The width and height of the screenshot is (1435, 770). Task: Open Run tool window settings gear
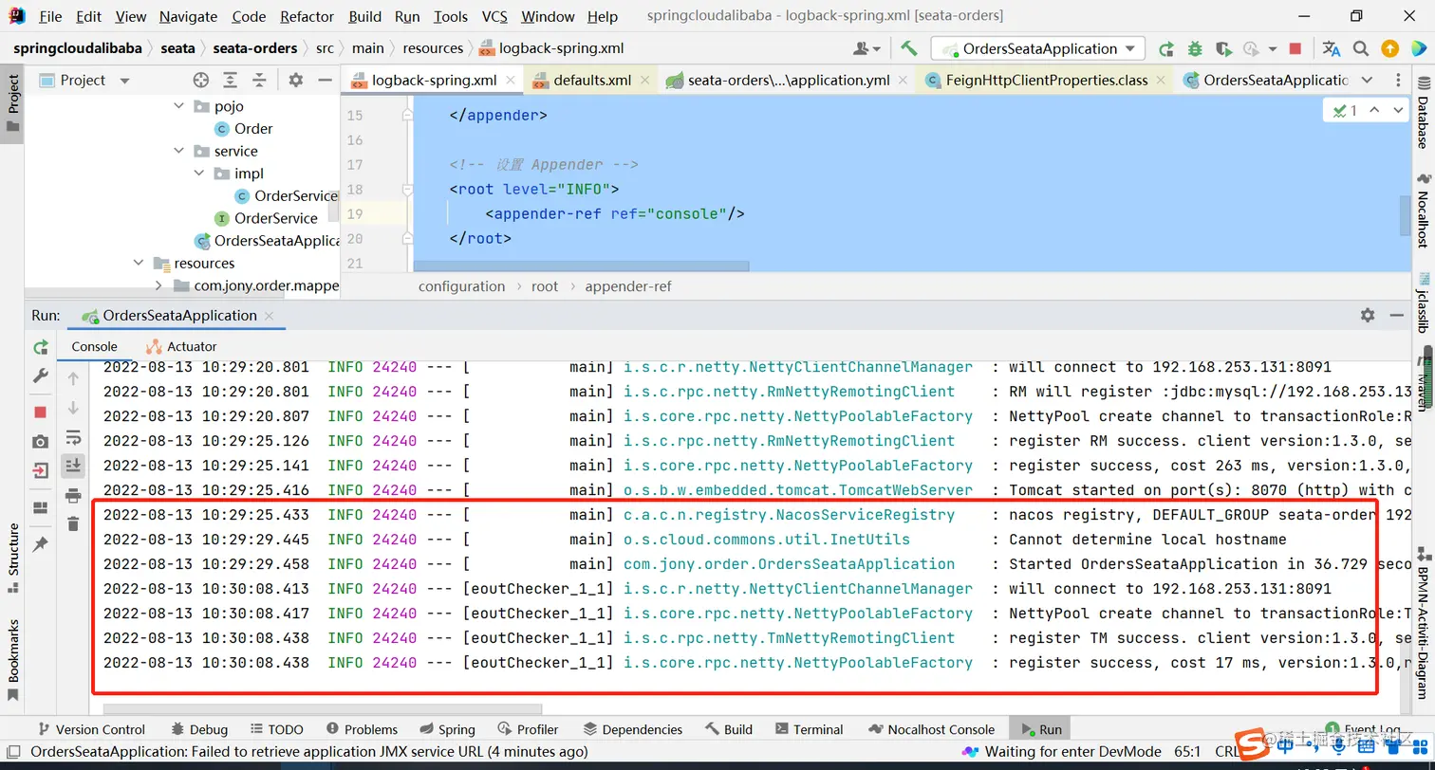(1367, 315)
